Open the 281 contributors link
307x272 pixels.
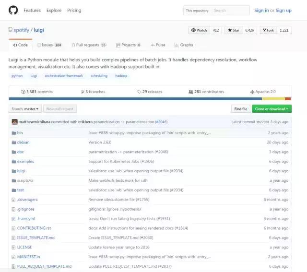point(206,92)
